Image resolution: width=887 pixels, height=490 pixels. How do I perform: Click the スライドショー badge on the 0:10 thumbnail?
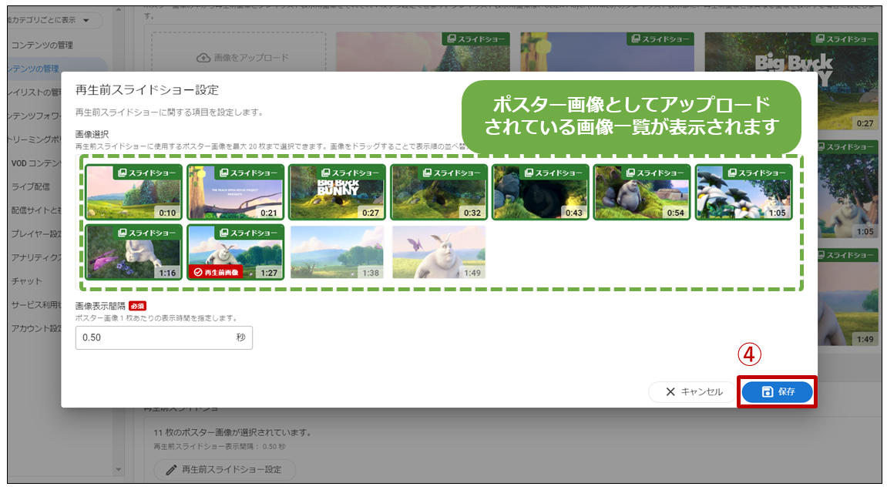147,173
